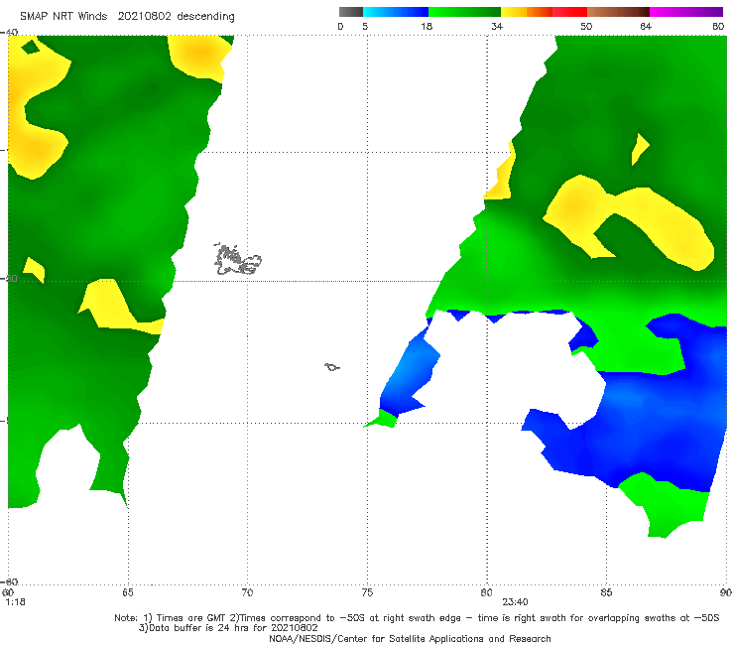Click the color bar label "64"
Screen dimensions: 734x645
point(646,26)
